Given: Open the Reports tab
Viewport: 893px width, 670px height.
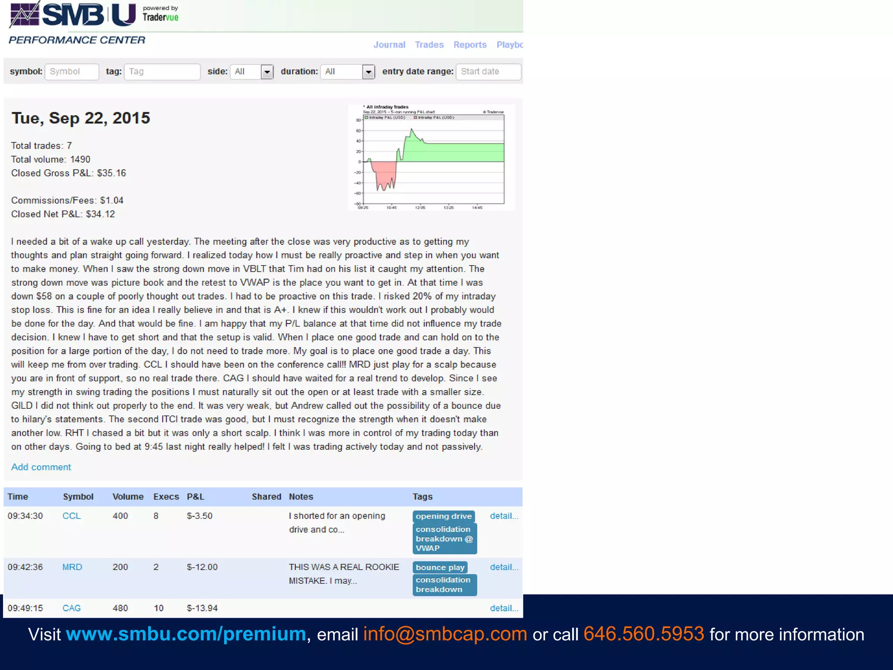Looking at the screenshot, I should point(470,44).
